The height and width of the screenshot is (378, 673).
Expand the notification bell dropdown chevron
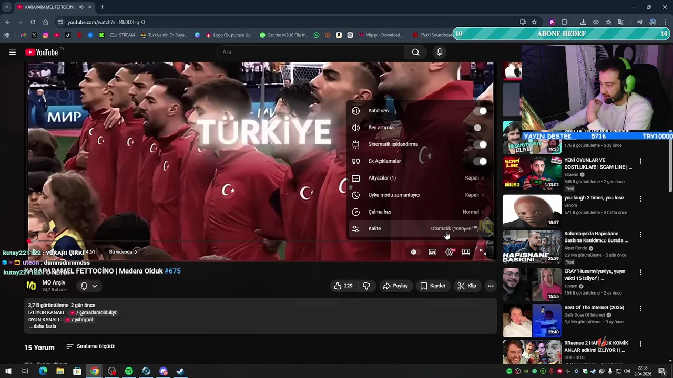coord(95,286)
